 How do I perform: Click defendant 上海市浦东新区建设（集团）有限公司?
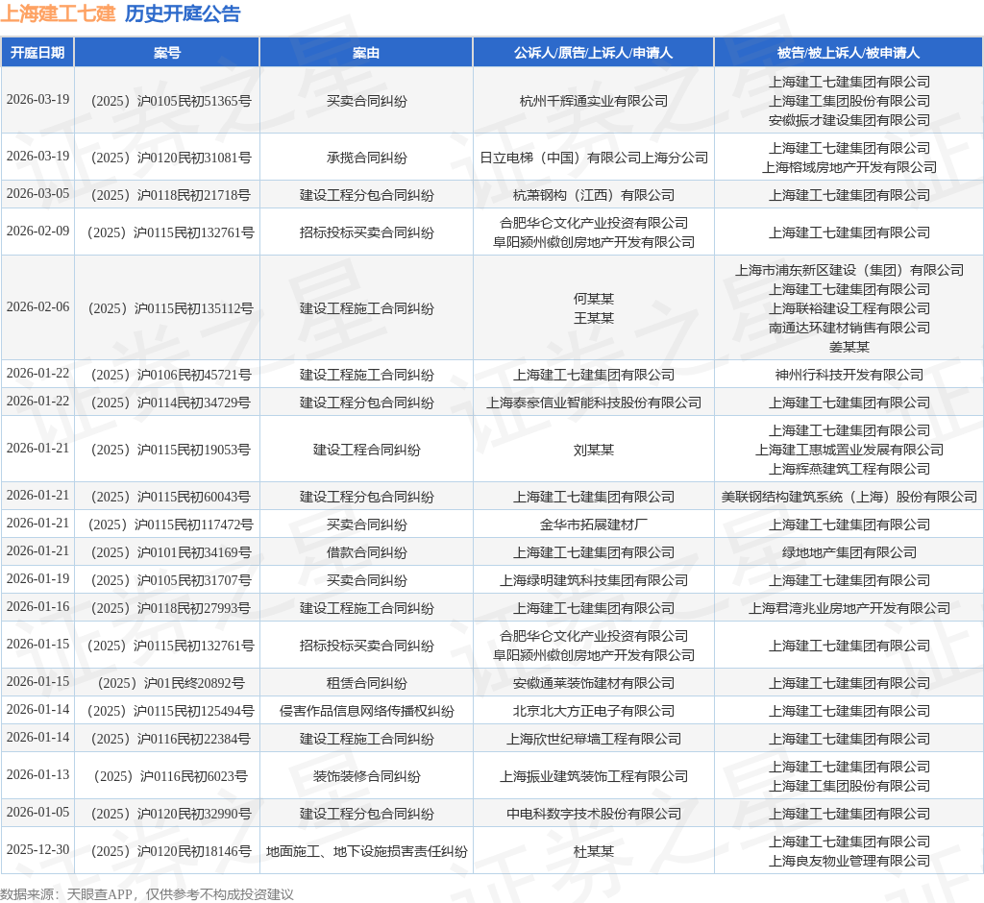tap(849, 270)
